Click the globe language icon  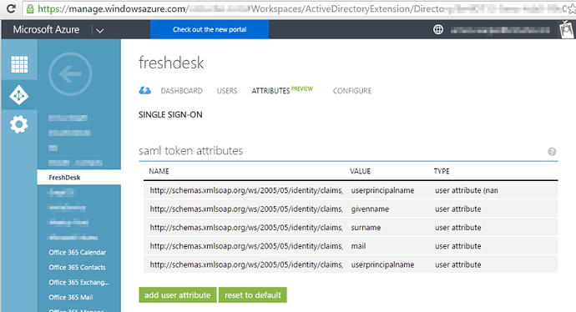(x=438, y=30)
